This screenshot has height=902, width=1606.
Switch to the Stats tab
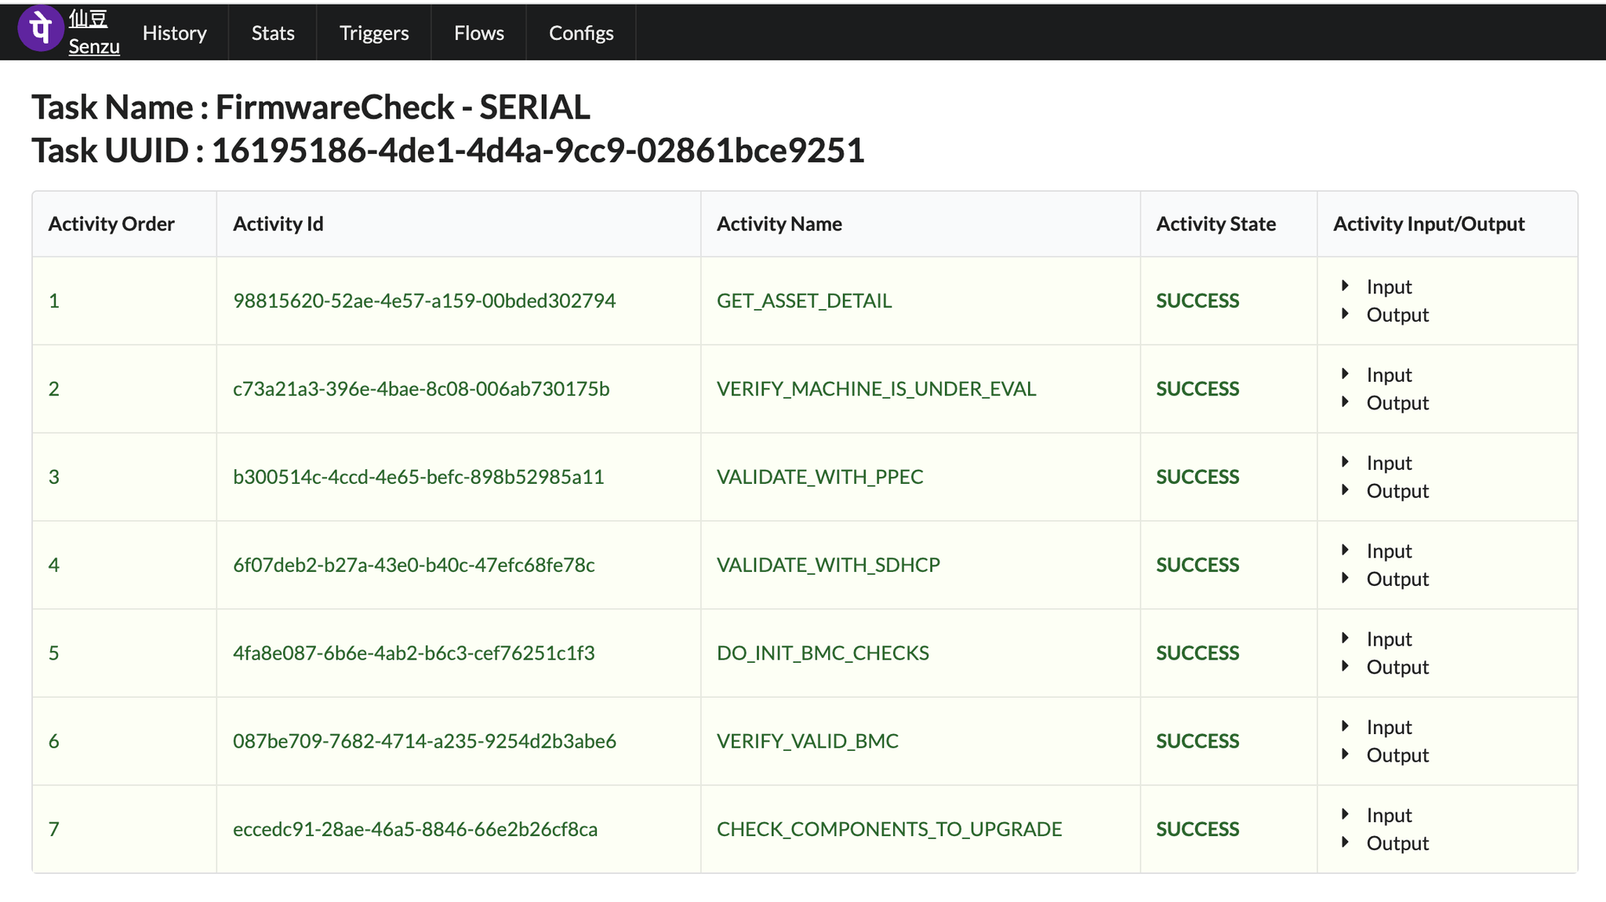point(272,33)
